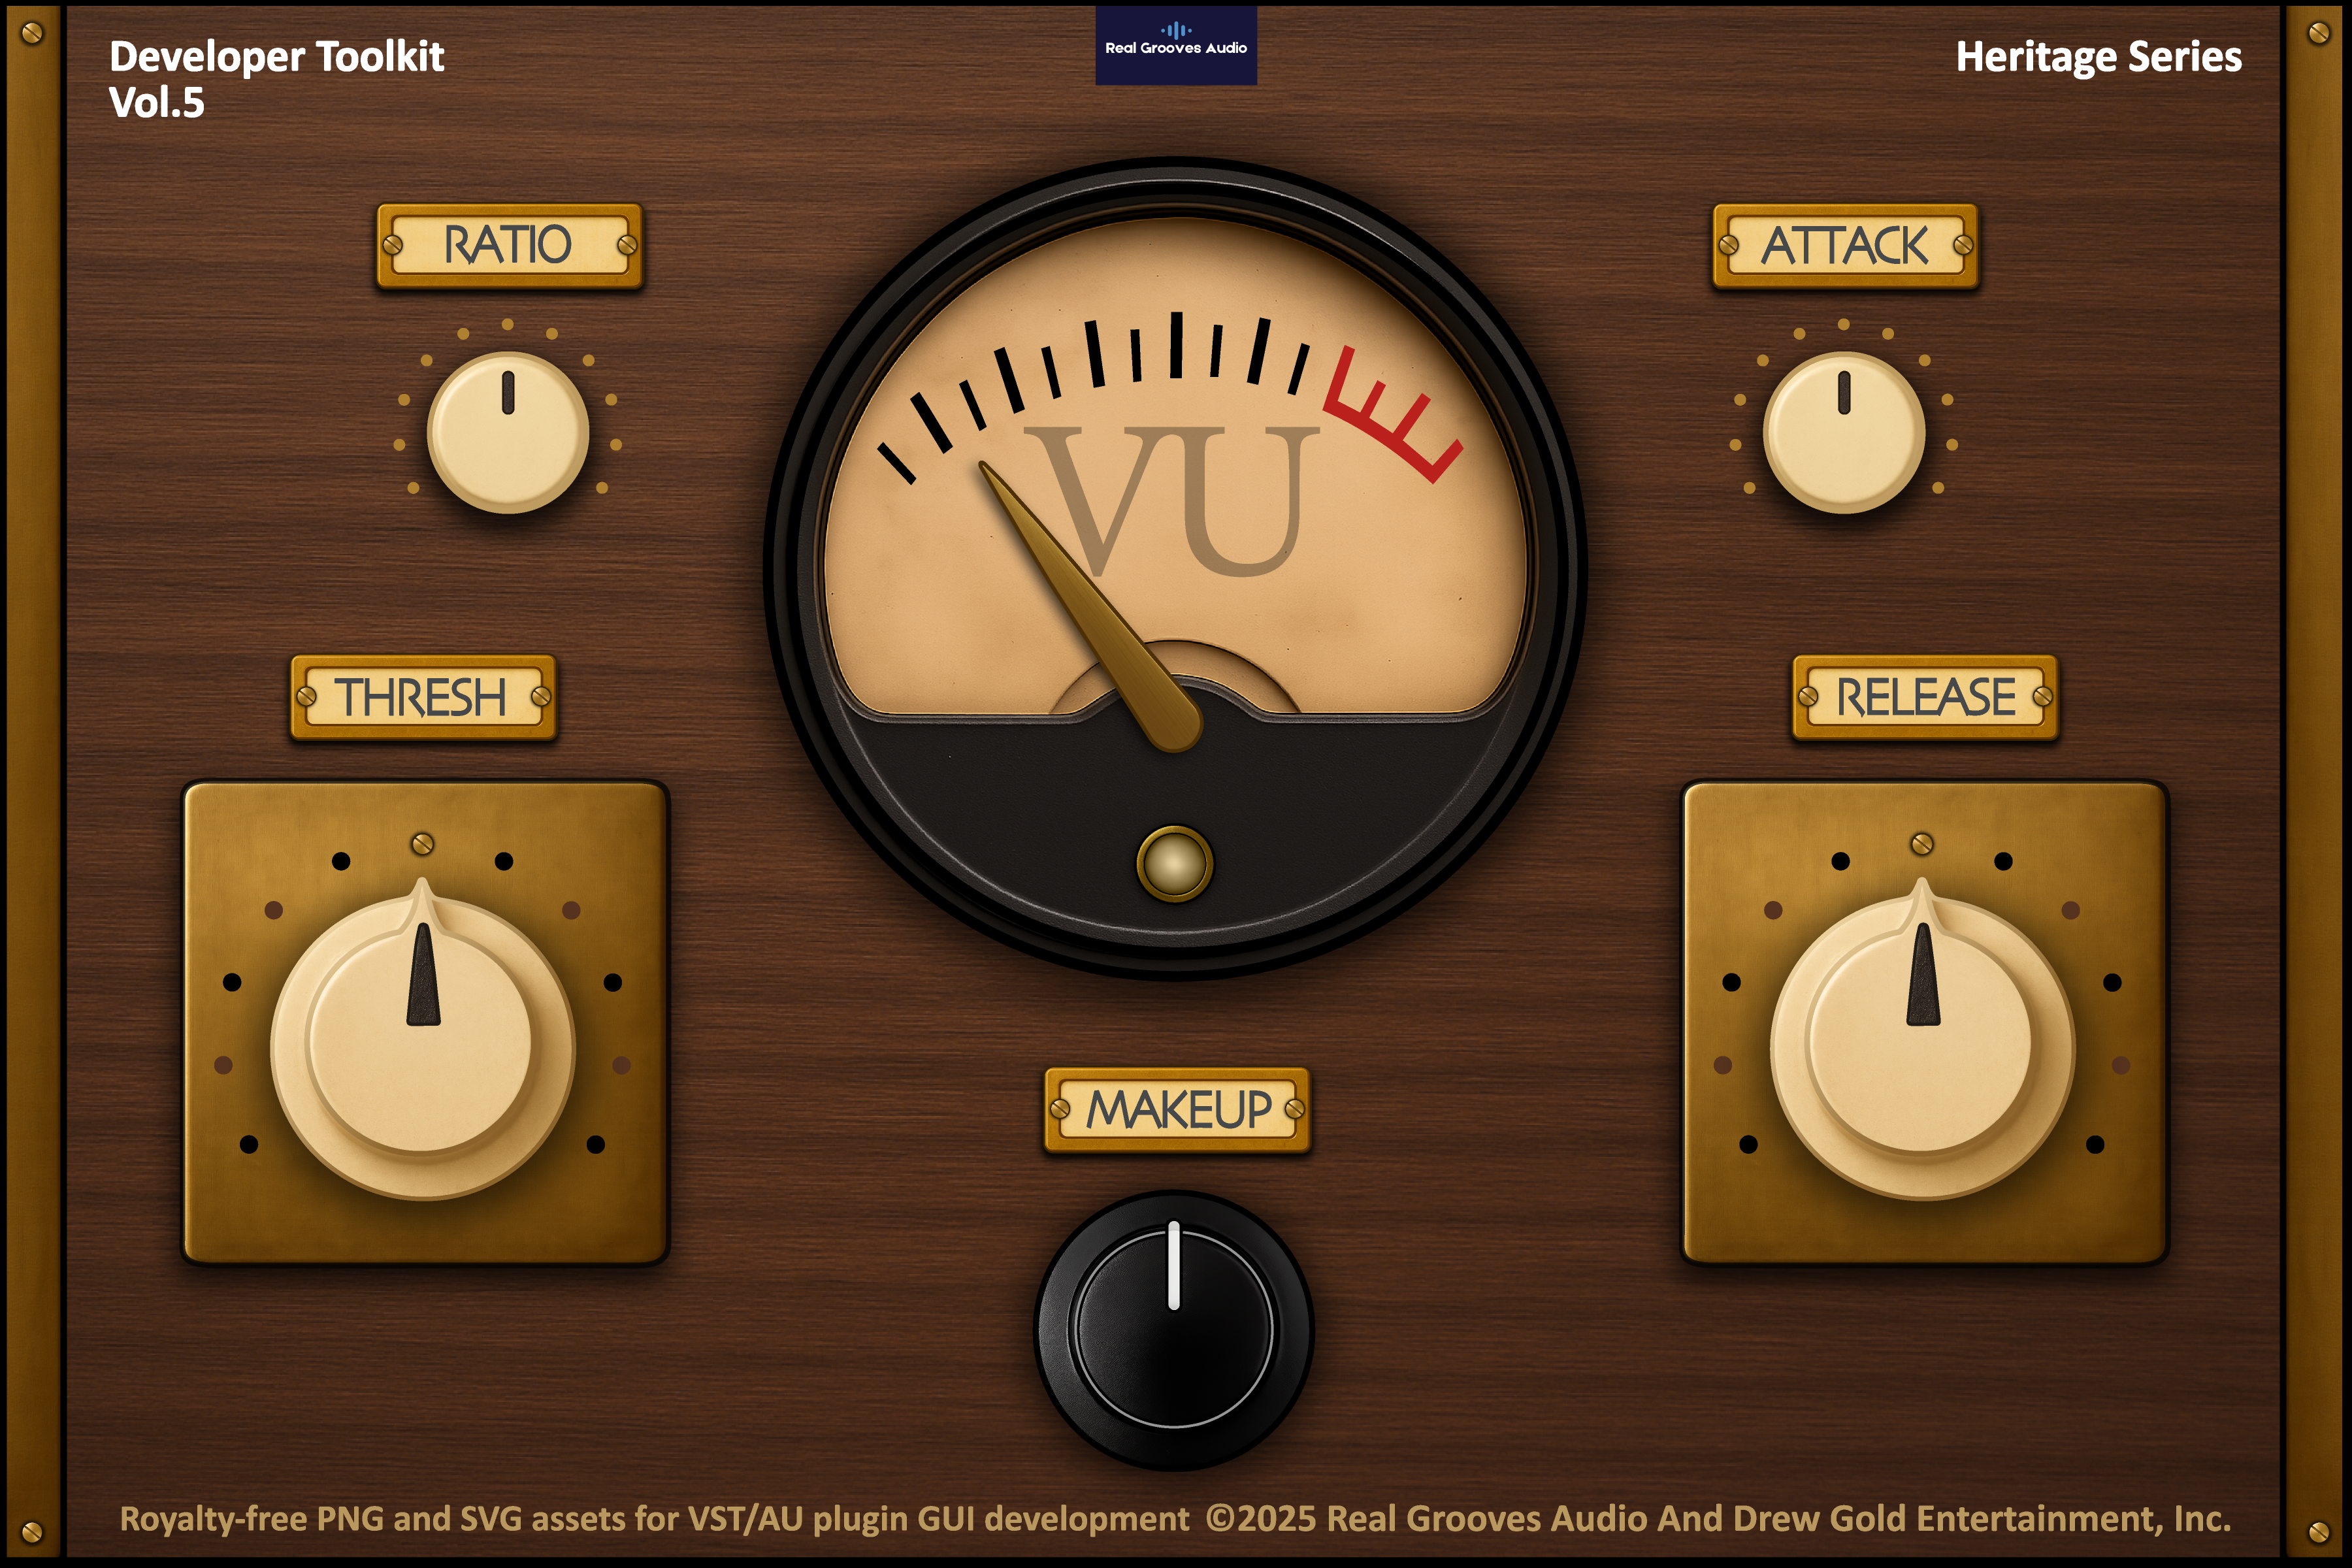Click the red zone of VU scale

(x=1392, y=414)
